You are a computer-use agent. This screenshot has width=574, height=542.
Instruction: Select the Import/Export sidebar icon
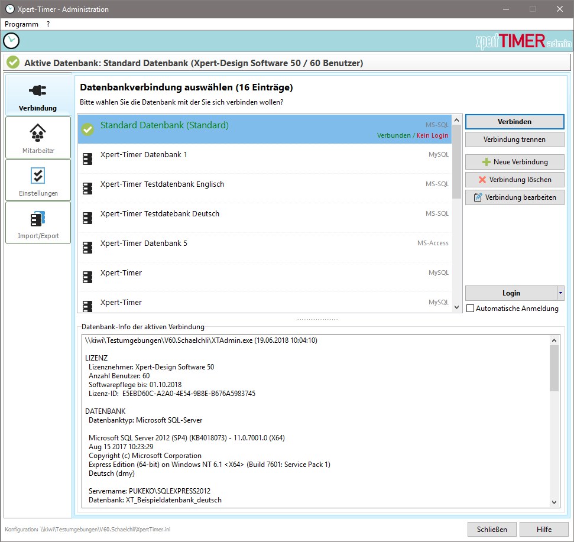click(38, 222)
